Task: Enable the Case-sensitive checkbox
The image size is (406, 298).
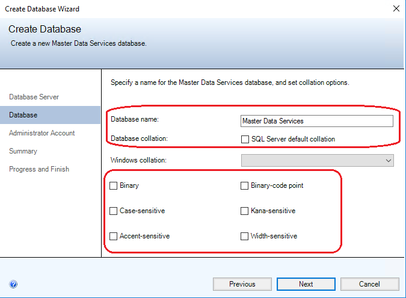Action: pyautogui.click(x=114, y=211)
